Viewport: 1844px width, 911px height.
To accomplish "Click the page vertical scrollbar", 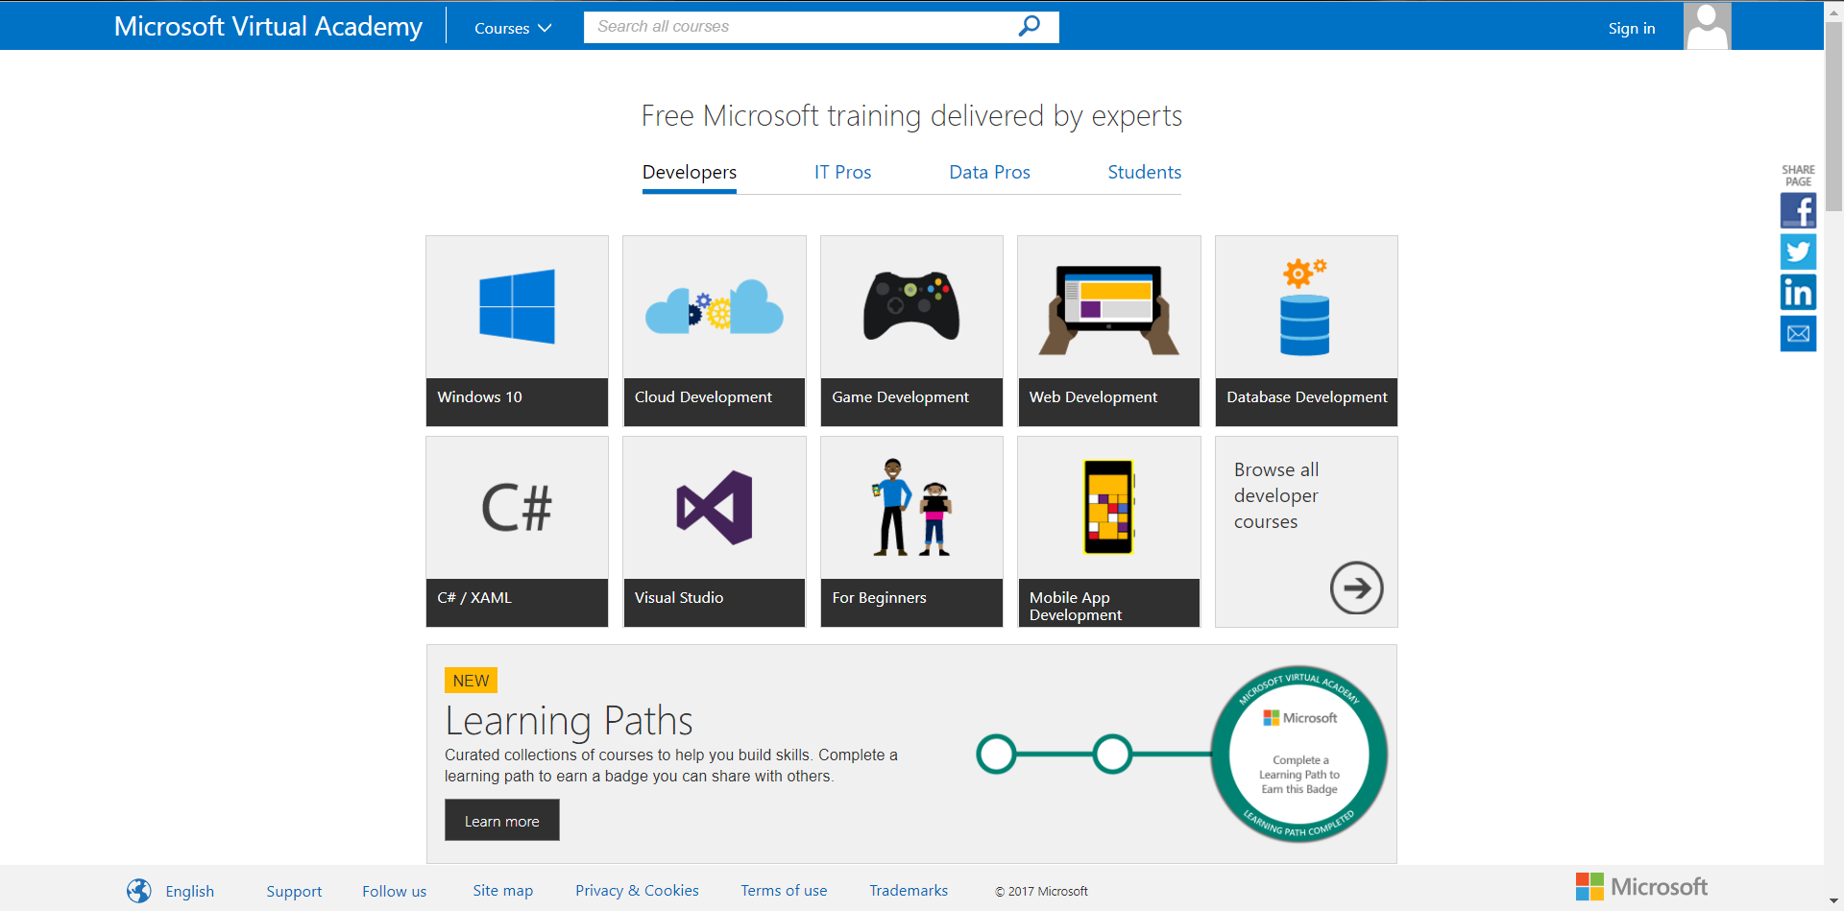I will [x=1833, y=115].
